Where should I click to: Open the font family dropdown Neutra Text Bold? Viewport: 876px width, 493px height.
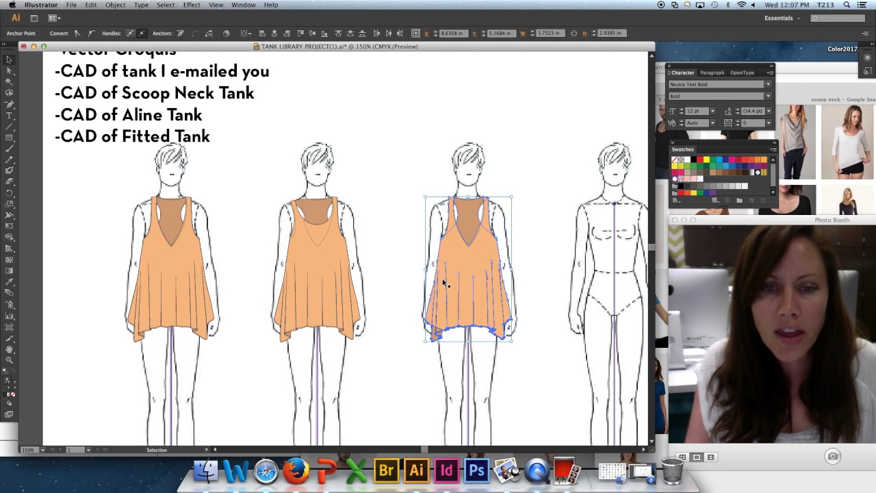coord(767,84)
